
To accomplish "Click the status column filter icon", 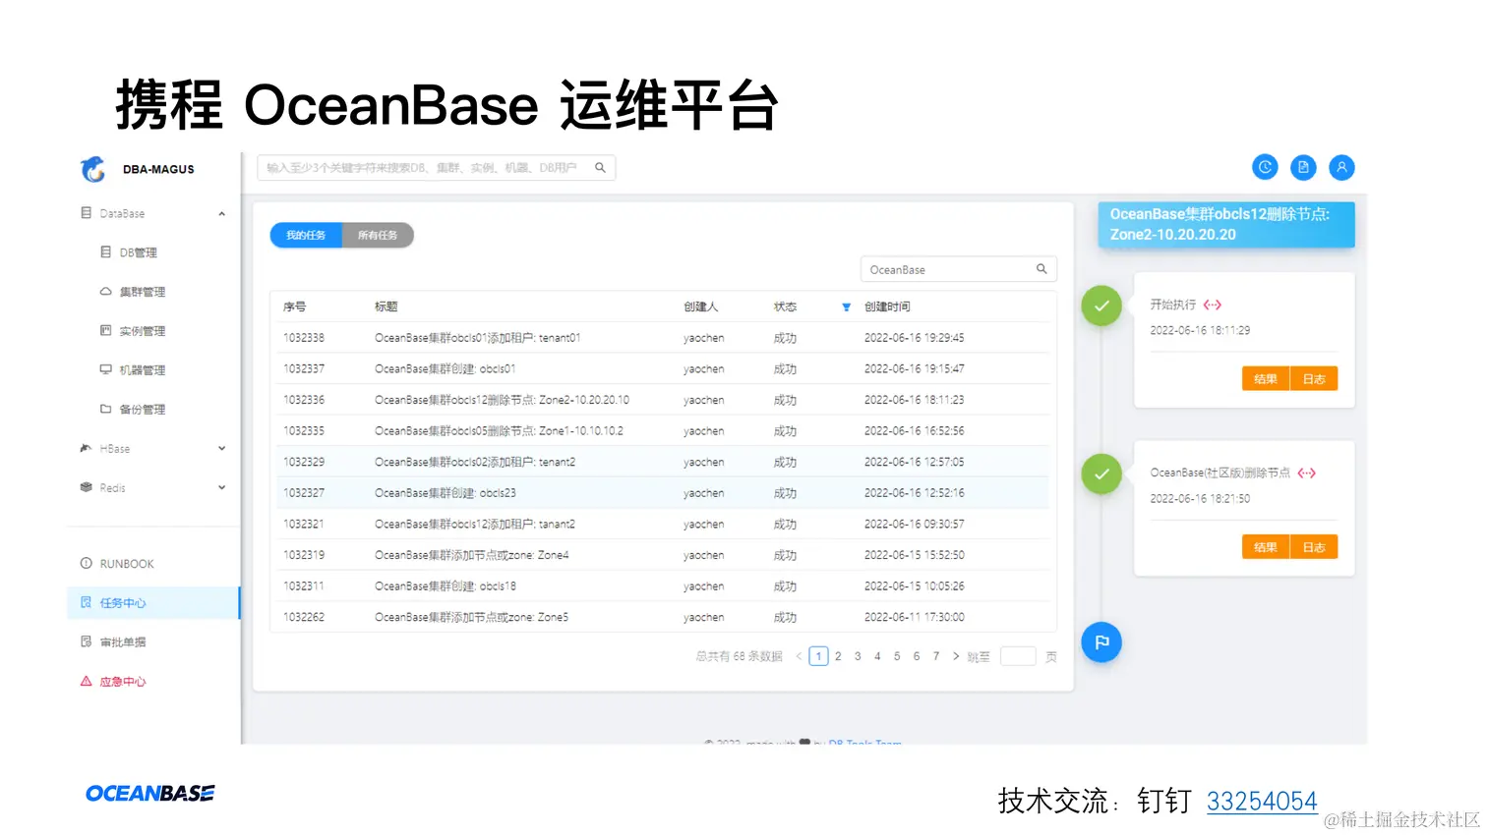I will tap(846, 307).
